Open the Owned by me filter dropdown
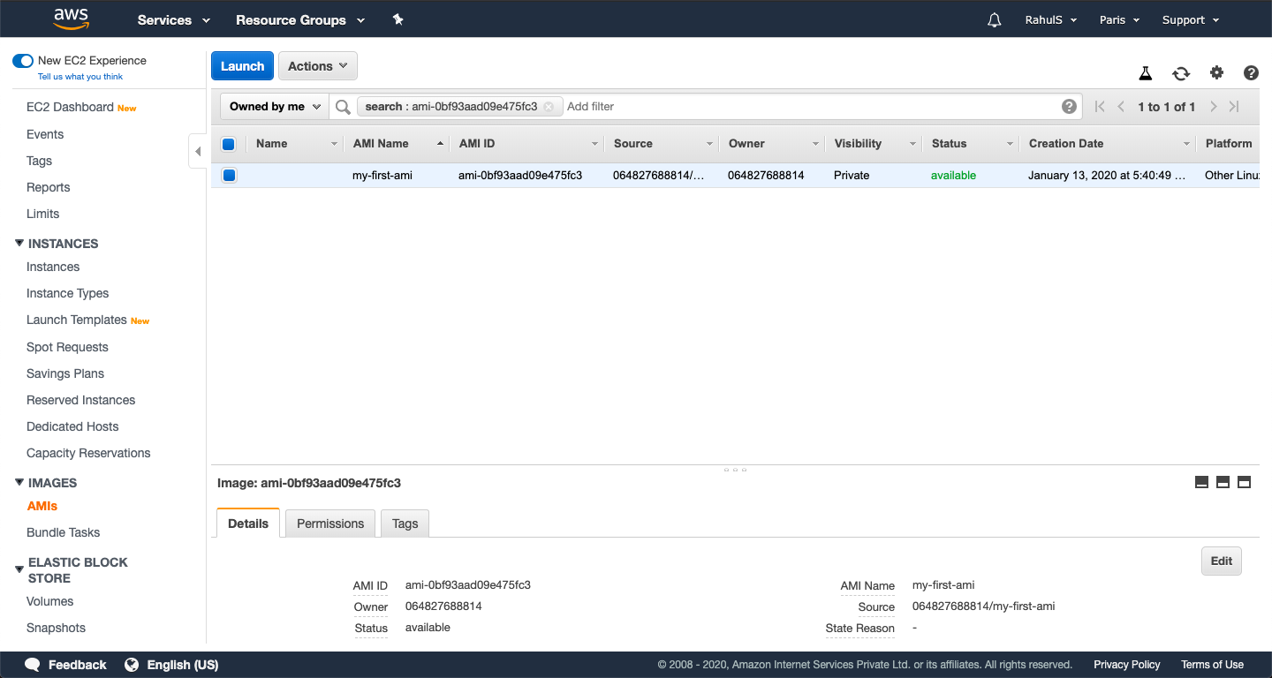 pyautogui.click(x=273, y=106)
